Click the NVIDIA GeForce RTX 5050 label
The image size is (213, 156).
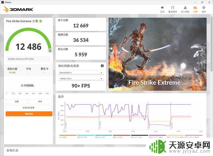click(x=21, y=59)
